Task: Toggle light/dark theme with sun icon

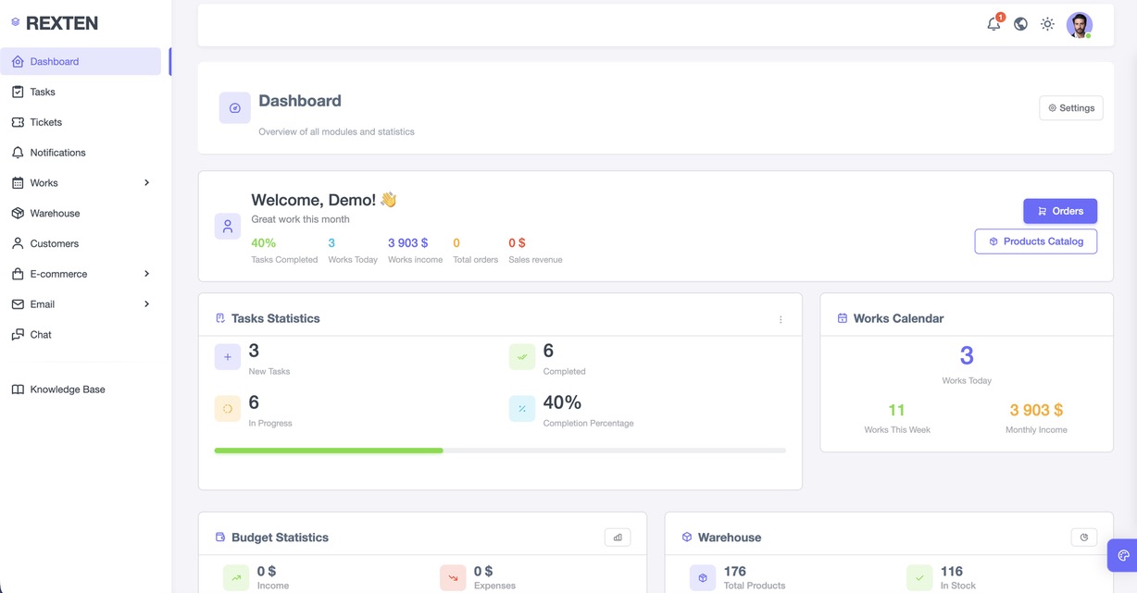Action: click(x=1047, y=23)
